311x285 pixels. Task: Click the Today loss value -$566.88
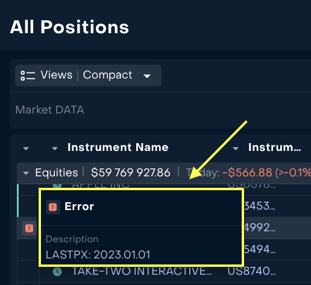[x=247, y=173]
